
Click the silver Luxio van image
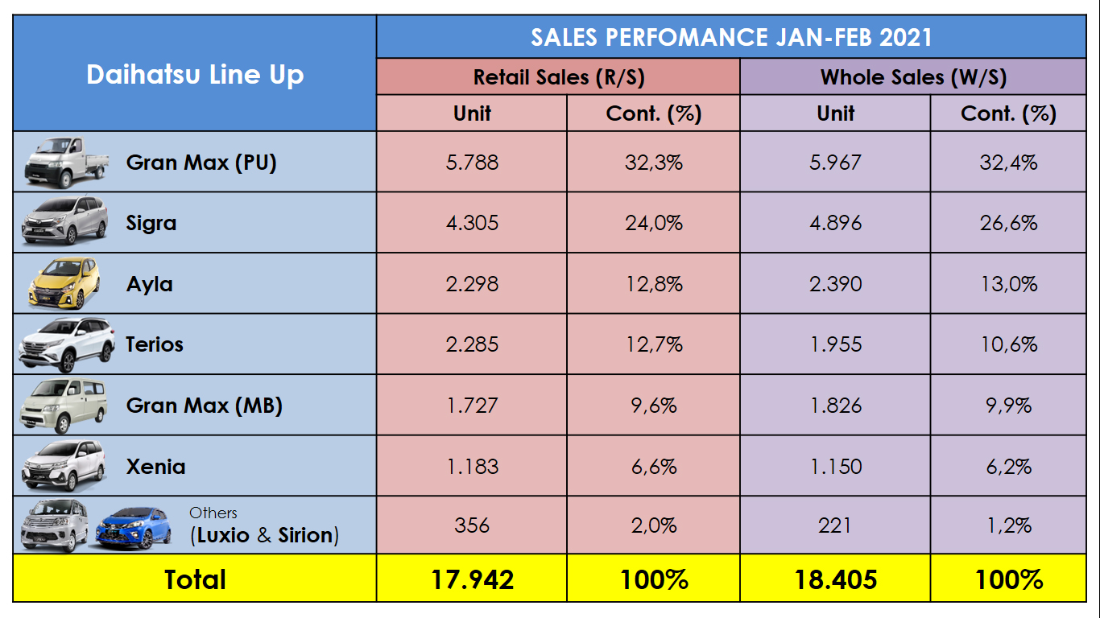(54, 525)
